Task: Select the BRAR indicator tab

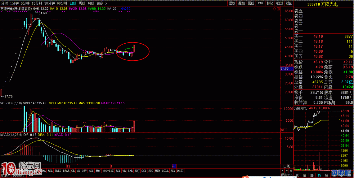Action: [x=66, y=171]
